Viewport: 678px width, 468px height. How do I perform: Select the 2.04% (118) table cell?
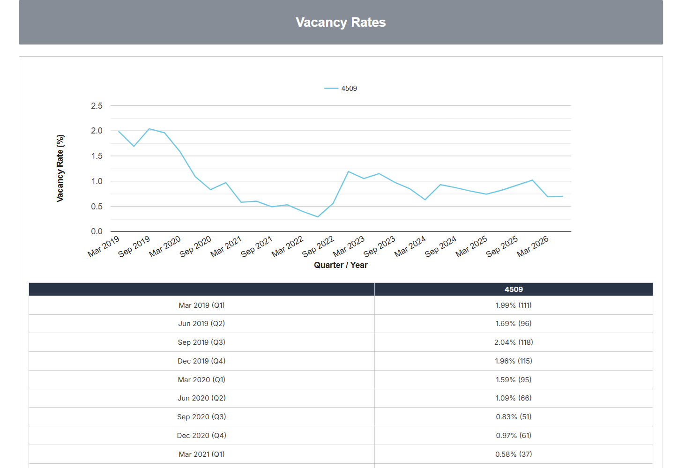[514, 342]
